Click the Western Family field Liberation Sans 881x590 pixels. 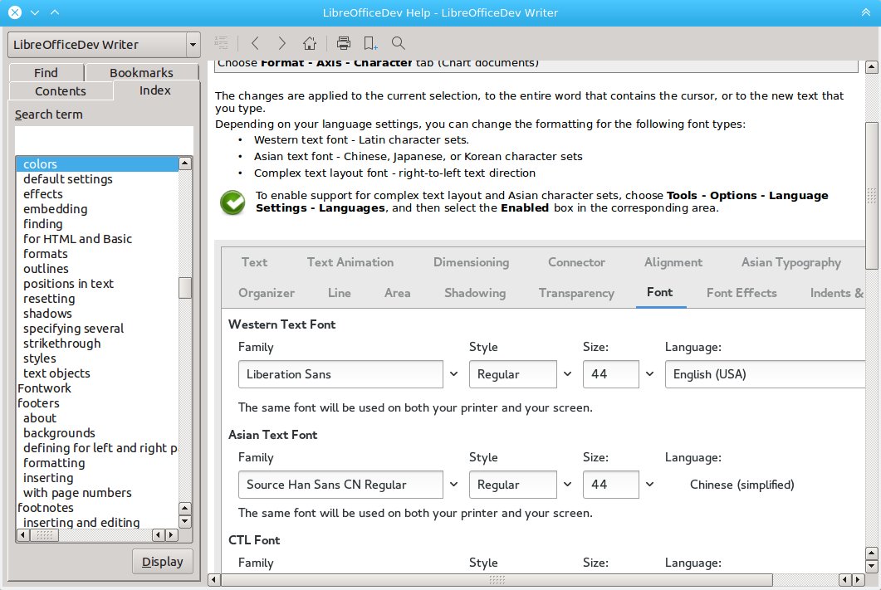[340, 374]
